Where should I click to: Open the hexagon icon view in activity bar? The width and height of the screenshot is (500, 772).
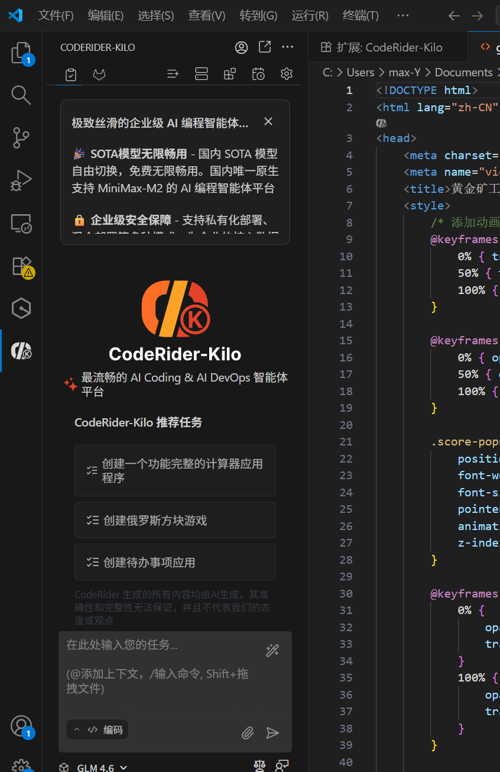coord(21,308)
